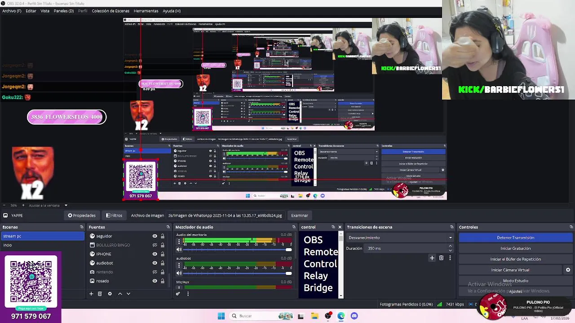Screen dimensions: 575x323
Task: Open the Archivo (F) menu
Action: (12, 11)
